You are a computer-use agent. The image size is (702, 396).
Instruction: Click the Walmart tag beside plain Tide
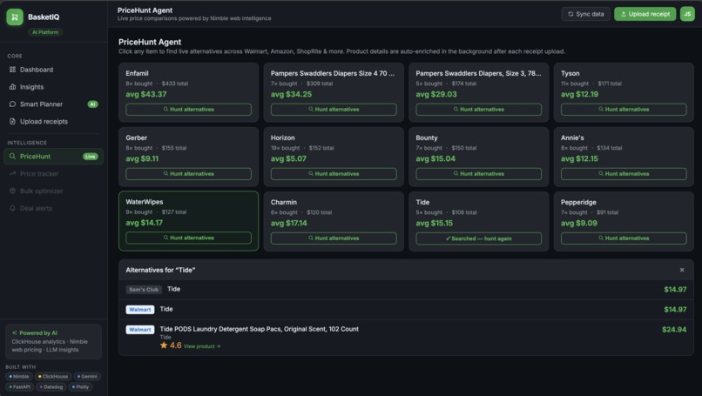tap(140, 310)
